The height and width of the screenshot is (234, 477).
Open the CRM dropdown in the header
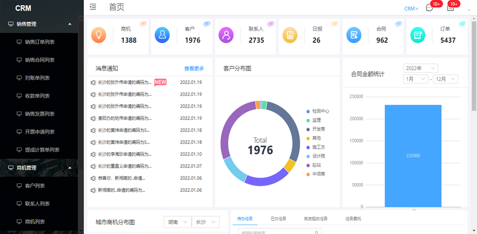[411, 8]
